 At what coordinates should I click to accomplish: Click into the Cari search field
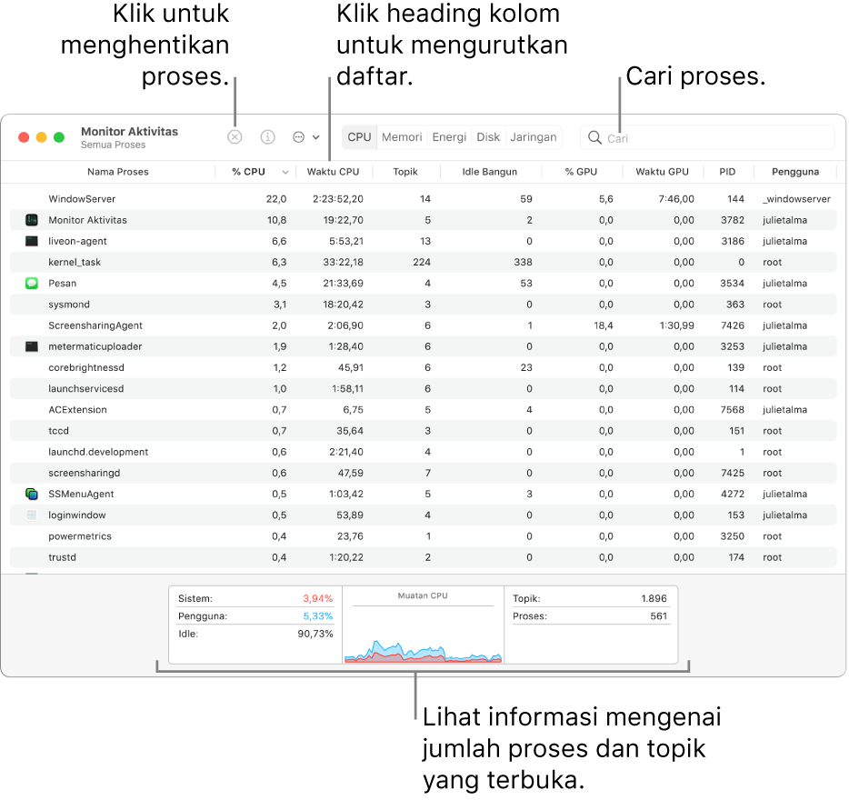[707, 137]
